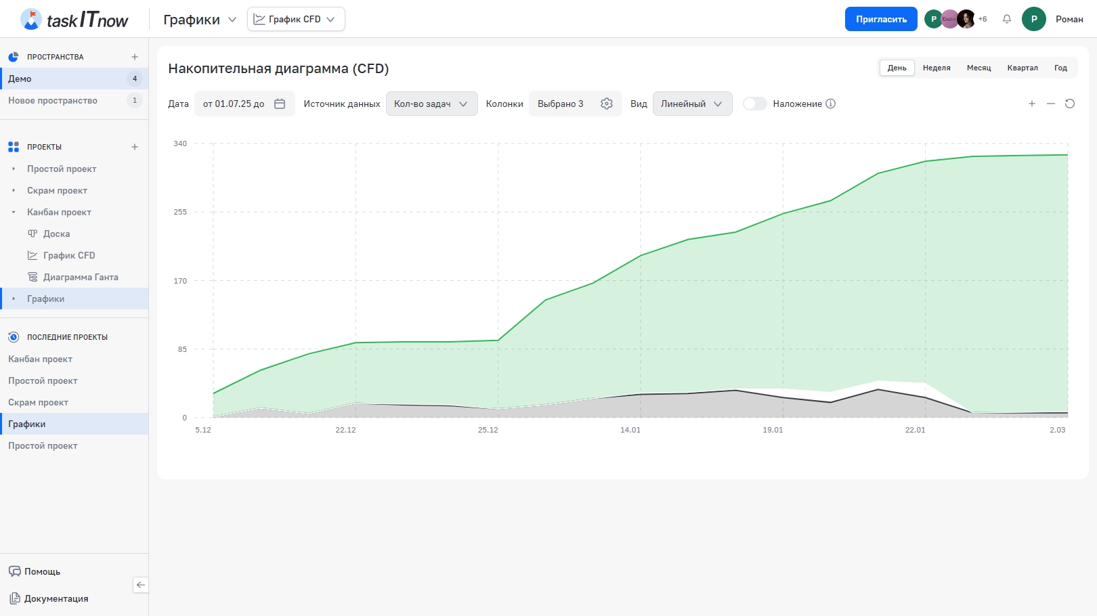The image size is (1097, 616).
Task: Switch to the Неделя period tab
Action: [937, 68]
